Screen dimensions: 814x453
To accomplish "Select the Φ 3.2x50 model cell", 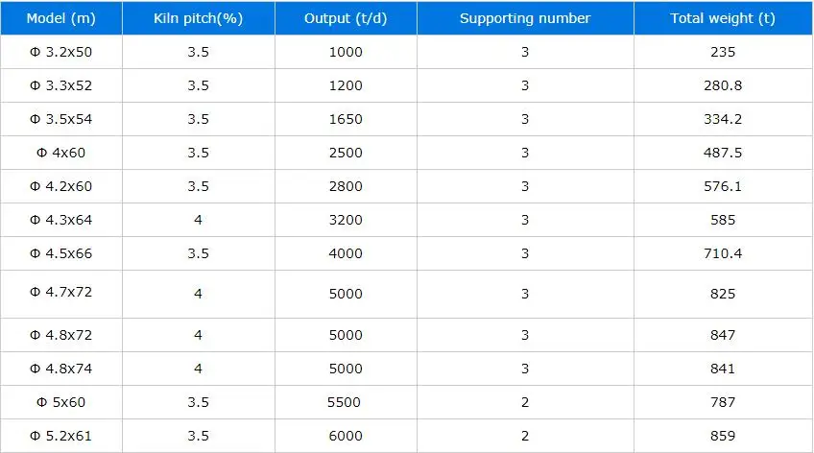I will tap(60, 52).
